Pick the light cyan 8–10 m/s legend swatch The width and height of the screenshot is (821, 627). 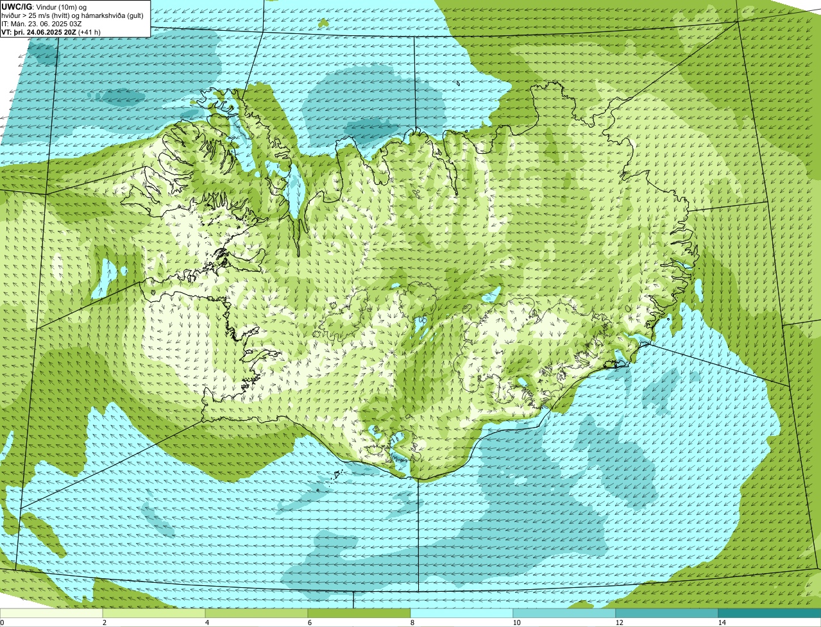pyautogui.click(x=462, y=613)
